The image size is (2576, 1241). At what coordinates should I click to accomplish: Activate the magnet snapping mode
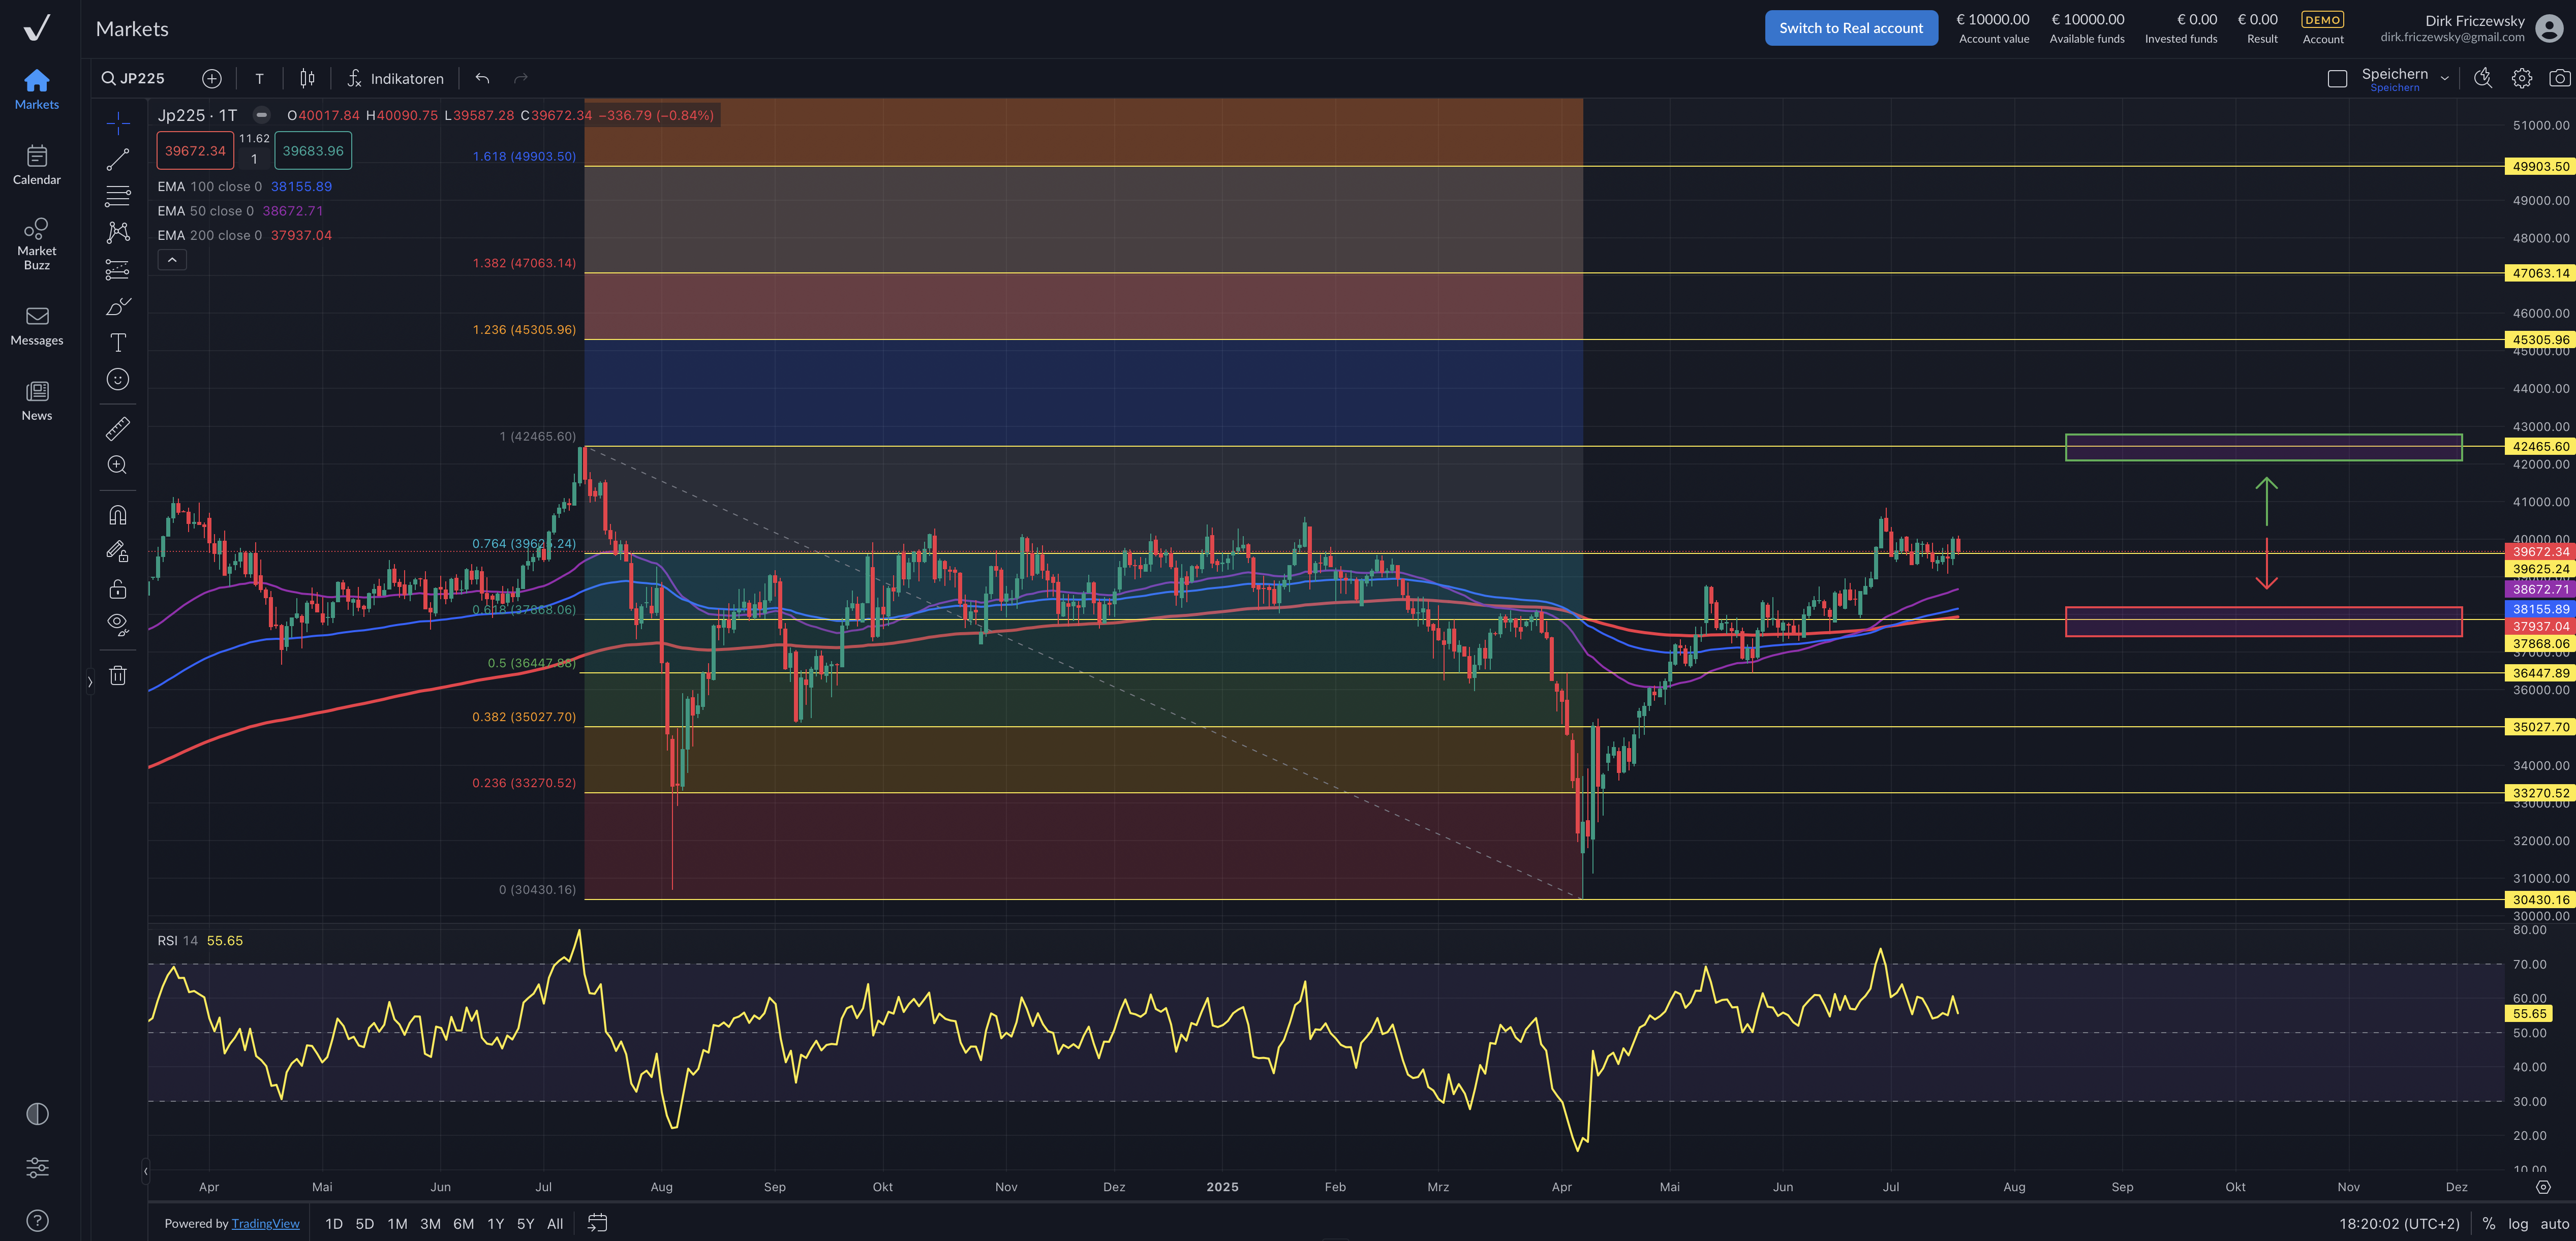tap(118, 515)
